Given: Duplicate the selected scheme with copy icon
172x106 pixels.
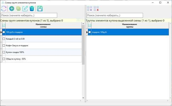Looking at the screenshot, I should click(x=18, y=8).
